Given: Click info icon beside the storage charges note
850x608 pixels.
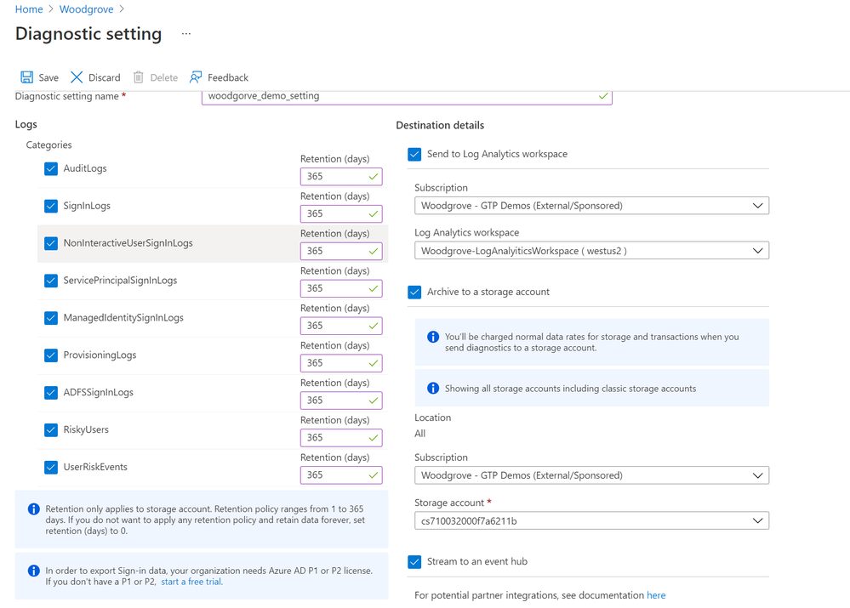Looking at the screenshot, I should [433, 337].
